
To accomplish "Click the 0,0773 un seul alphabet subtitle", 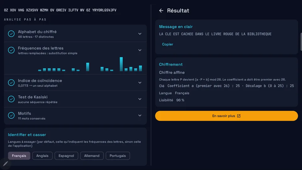I will pos(38,86).
